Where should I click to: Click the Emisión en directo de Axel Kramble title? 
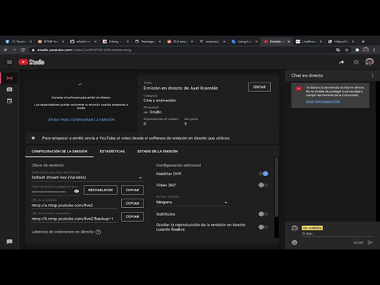pos(180,88)
